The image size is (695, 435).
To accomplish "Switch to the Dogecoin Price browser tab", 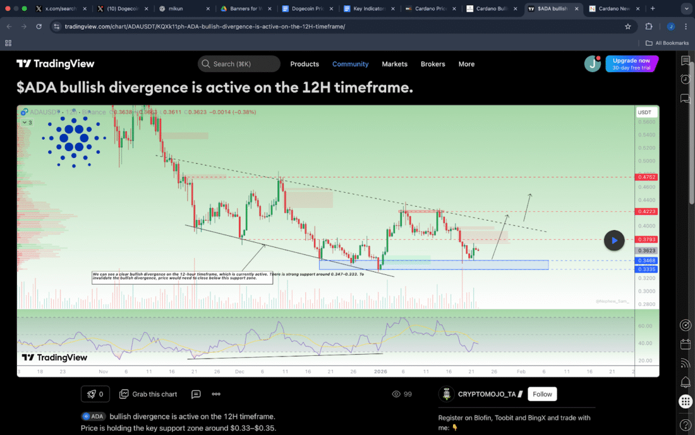I will coord(307,9).
